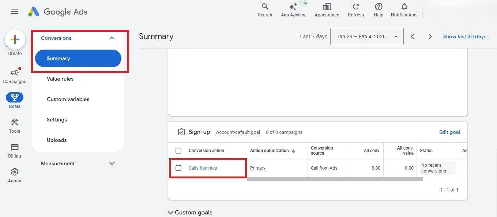Open the Admin section
497x217 pixels.
(14, 172)
